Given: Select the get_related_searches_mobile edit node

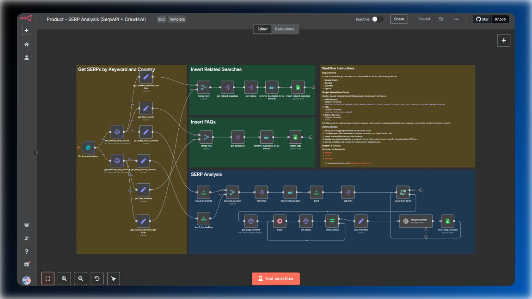Looking at the screenshot, I should point(146,77).
